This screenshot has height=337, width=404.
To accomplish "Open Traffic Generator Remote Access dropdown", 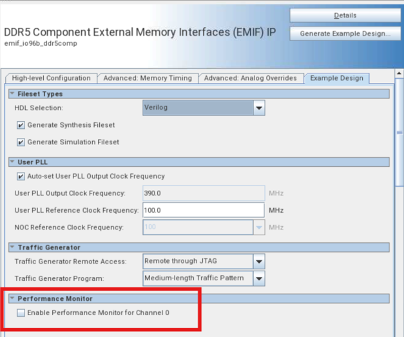I will (258, 262).
